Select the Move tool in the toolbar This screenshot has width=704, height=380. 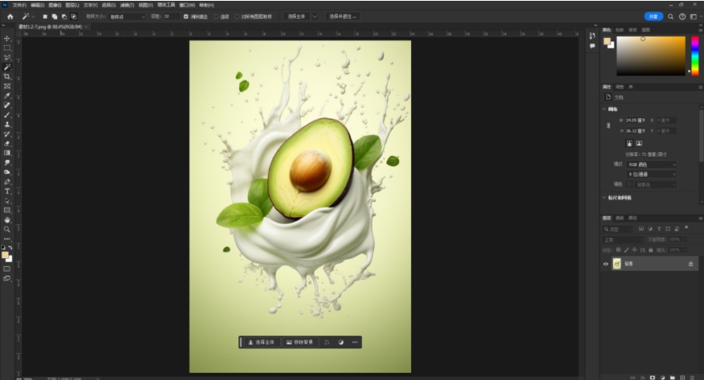[x=7, y=39]
